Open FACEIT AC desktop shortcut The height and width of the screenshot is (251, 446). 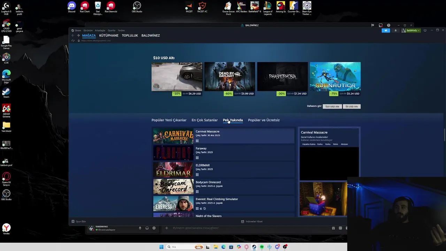(x=202, y=7)
